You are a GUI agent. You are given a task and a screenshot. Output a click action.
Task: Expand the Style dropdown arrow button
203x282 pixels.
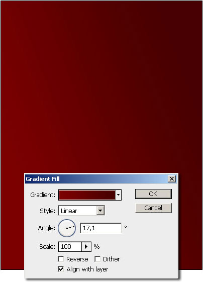click(100, 211)
